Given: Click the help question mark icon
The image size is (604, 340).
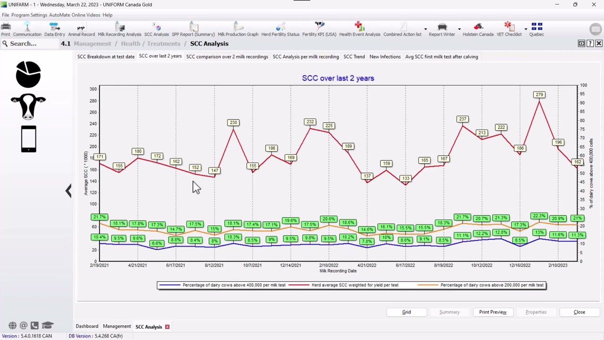Looking at the screenshot, I should (590, 43).
